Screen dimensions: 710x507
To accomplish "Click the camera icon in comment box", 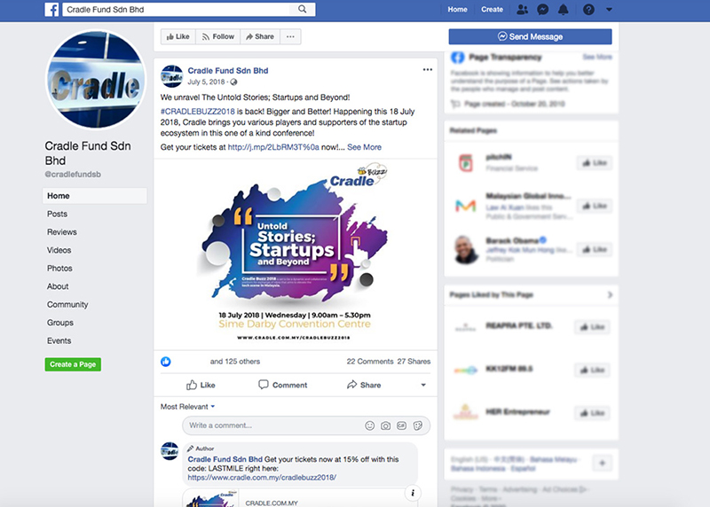I will pos(385,425).
